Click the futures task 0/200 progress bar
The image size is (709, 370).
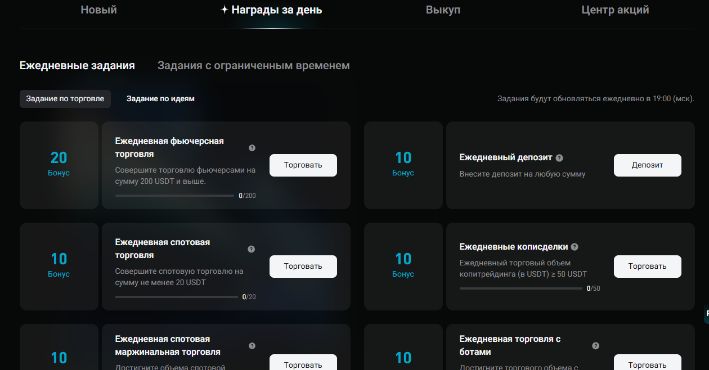(174, 196)
